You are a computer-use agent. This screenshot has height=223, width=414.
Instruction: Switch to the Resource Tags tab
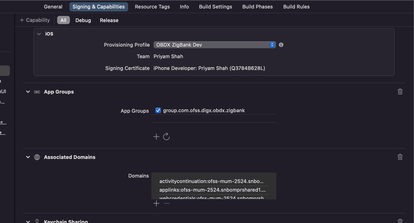tap(152, 7)
